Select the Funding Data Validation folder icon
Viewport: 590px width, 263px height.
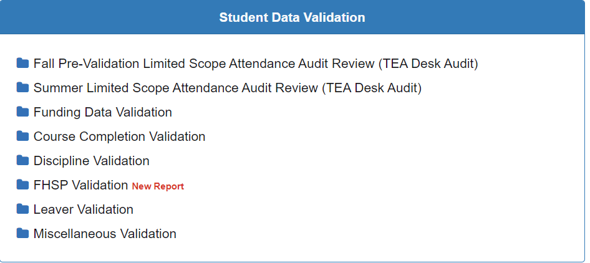pyautogui.click(x=22, y=112)
